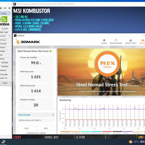Close the GPU-Z window with the X
This screenshot has width=145, height=145.
[x=8, y=4]
